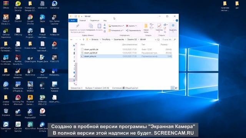Expand the Выделить selection dropdown

point(173,32)
